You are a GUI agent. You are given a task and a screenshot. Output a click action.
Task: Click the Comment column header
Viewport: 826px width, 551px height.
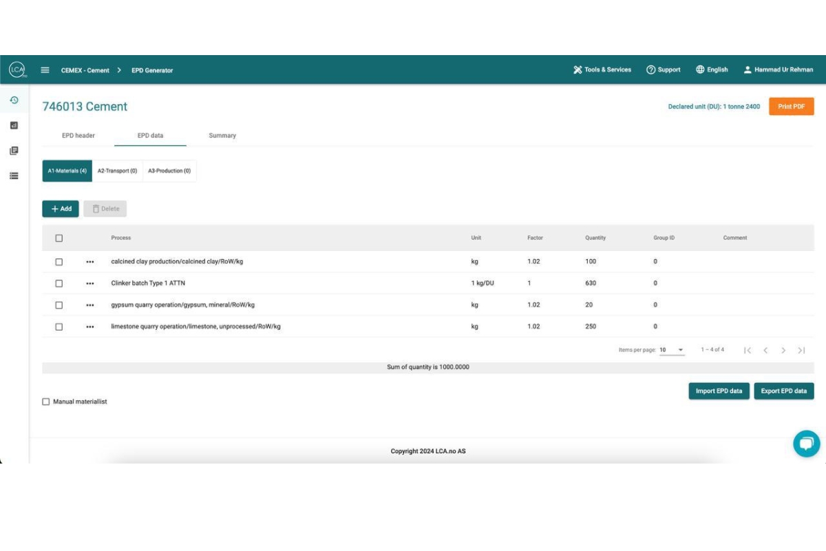coord(735,238)
